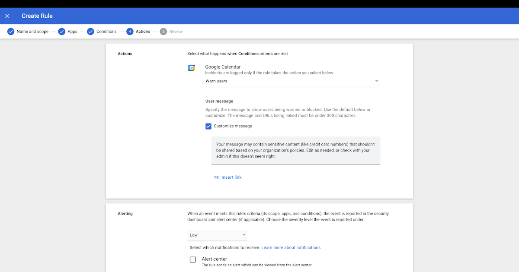Select the Apps step label
Viewport: 519px width, 272px height.
[73, 31]
